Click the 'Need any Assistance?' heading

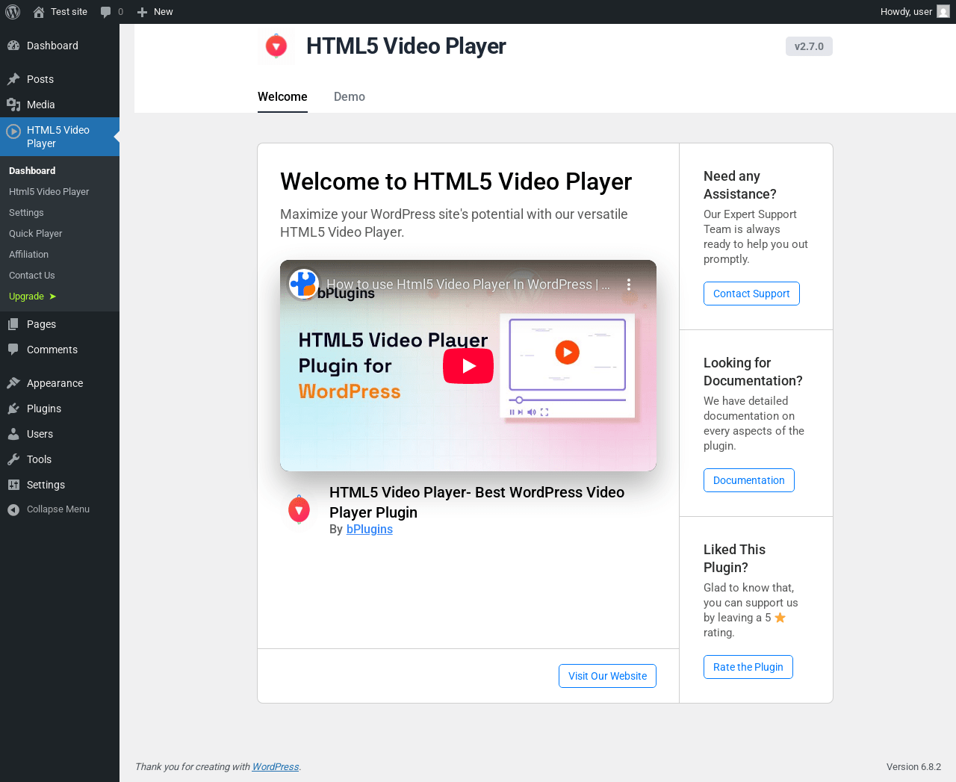coord(740,185)
